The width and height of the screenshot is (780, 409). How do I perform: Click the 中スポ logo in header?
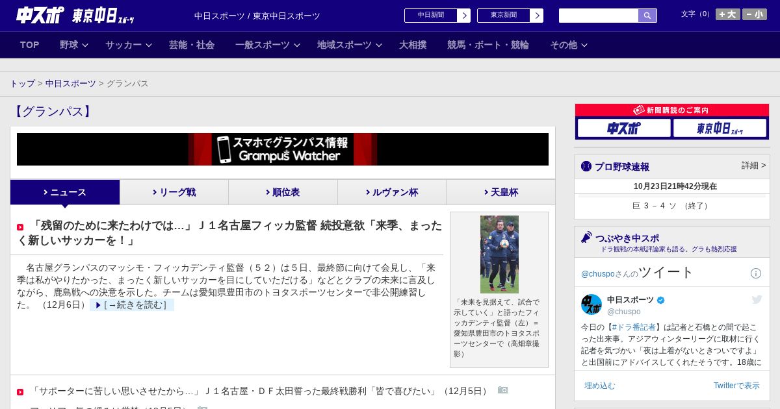[40, 15]
